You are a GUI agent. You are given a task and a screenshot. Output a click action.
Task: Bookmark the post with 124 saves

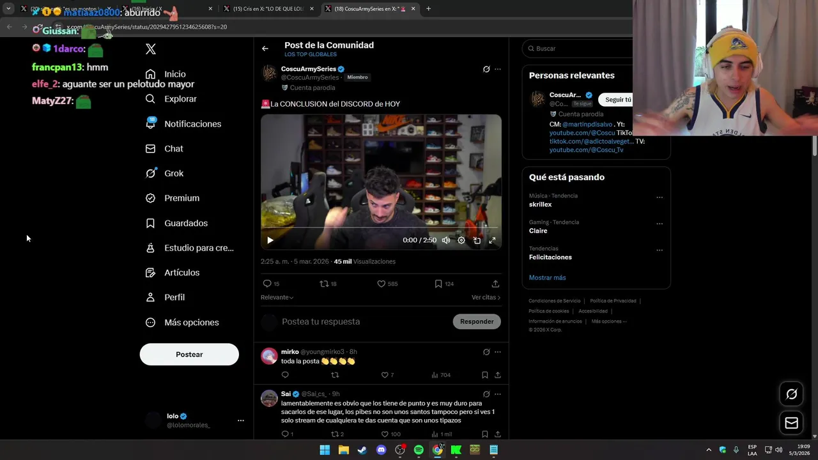pos(444,284)
